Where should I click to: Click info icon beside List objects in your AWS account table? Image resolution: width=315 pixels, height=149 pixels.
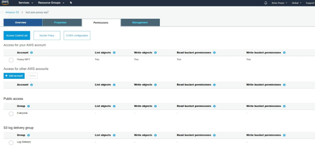[x=114, y=53]
